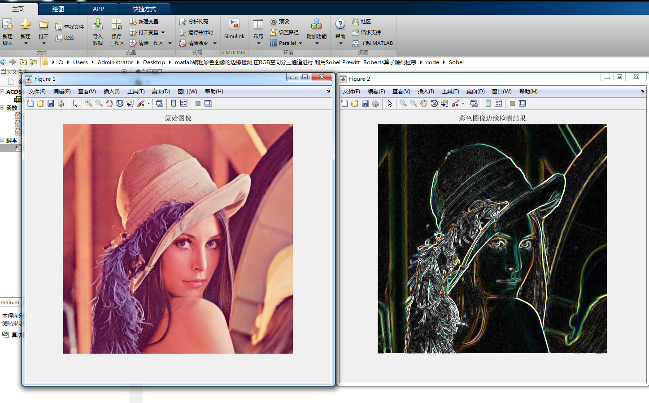Activate Rotate 3D tool in Figure 2
This screenshot has width=649, height=403.
point(434,103)
